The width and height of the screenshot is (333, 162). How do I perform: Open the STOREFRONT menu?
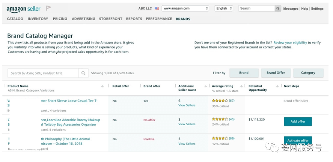pos(111,19)
